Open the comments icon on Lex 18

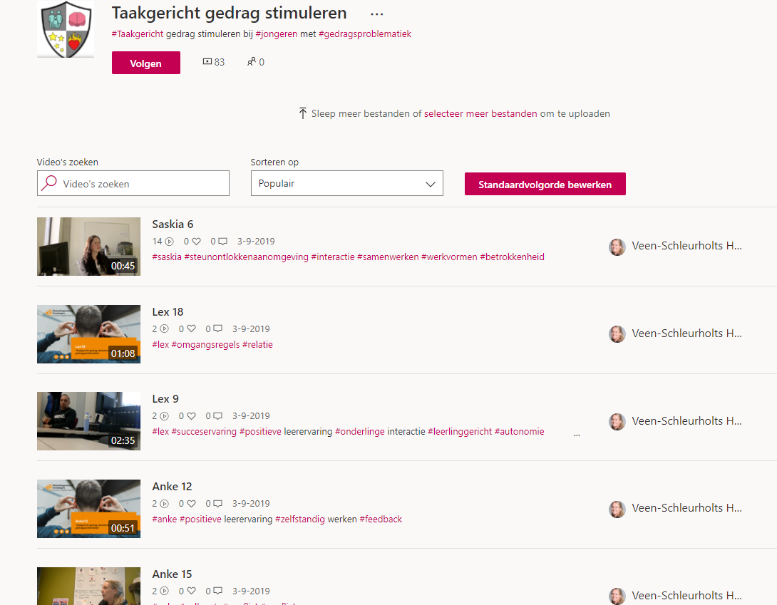[x=217, y=329]
